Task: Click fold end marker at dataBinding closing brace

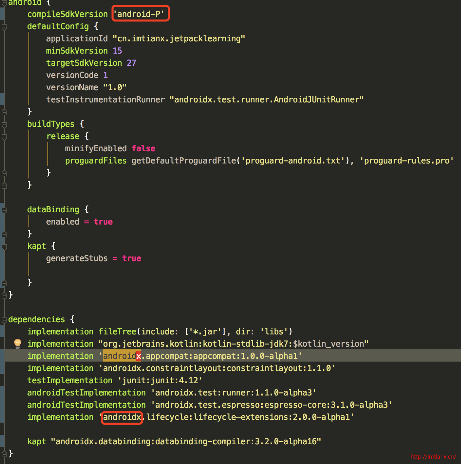Action: tap(4, 234)
